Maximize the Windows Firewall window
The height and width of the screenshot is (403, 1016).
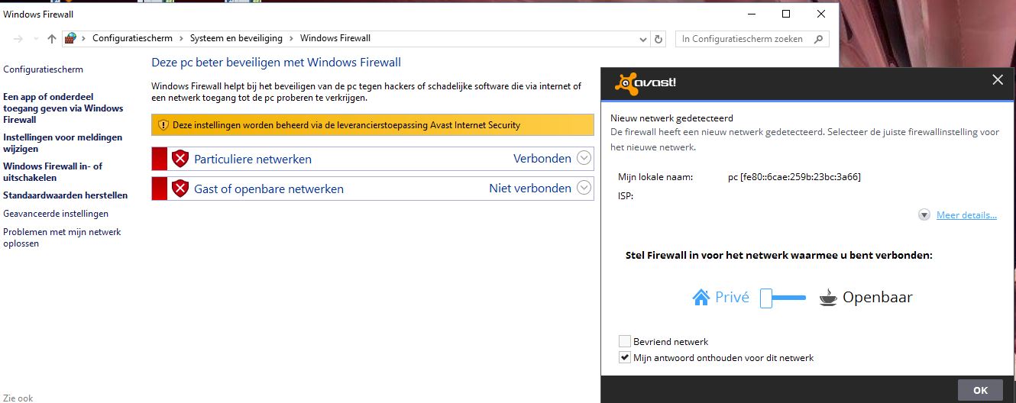[x=786, y=14]
